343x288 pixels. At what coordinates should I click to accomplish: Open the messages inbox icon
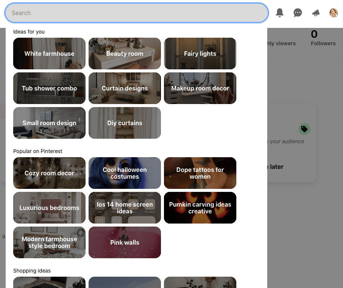(x=297, y=12)
